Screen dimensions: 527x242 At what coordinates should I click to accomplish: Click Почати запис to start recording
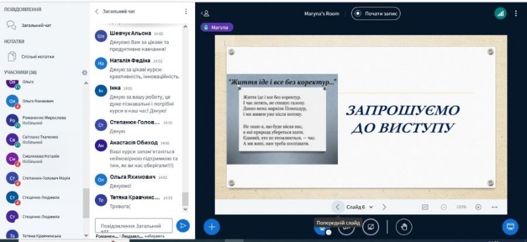point(375,13)
